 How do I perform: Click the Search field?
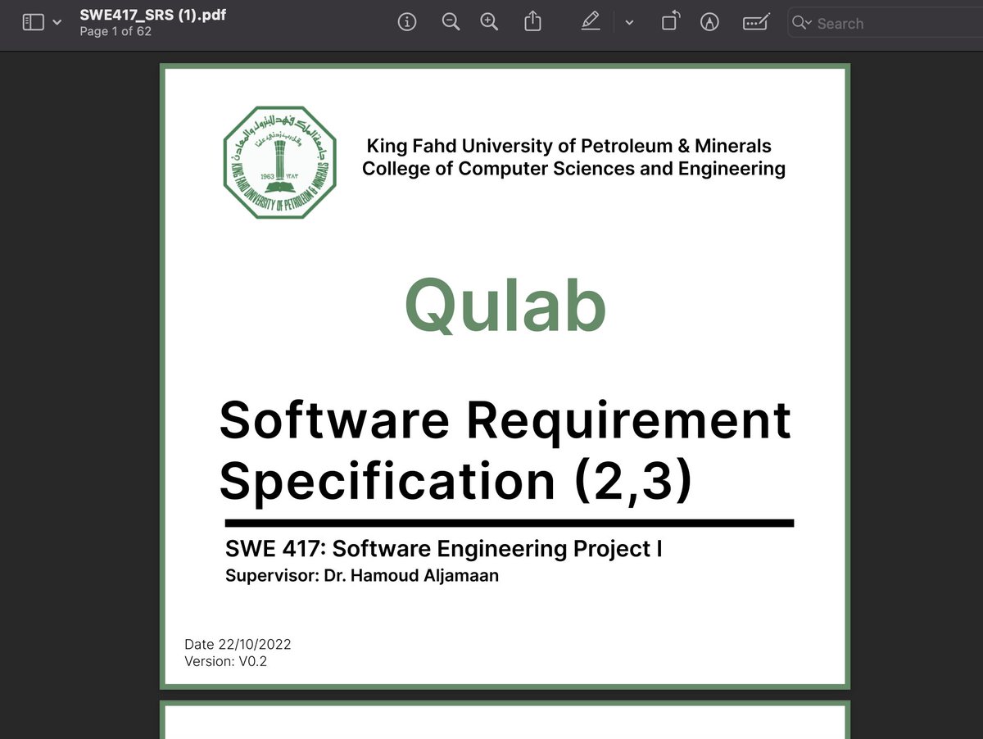pos(885,24)
